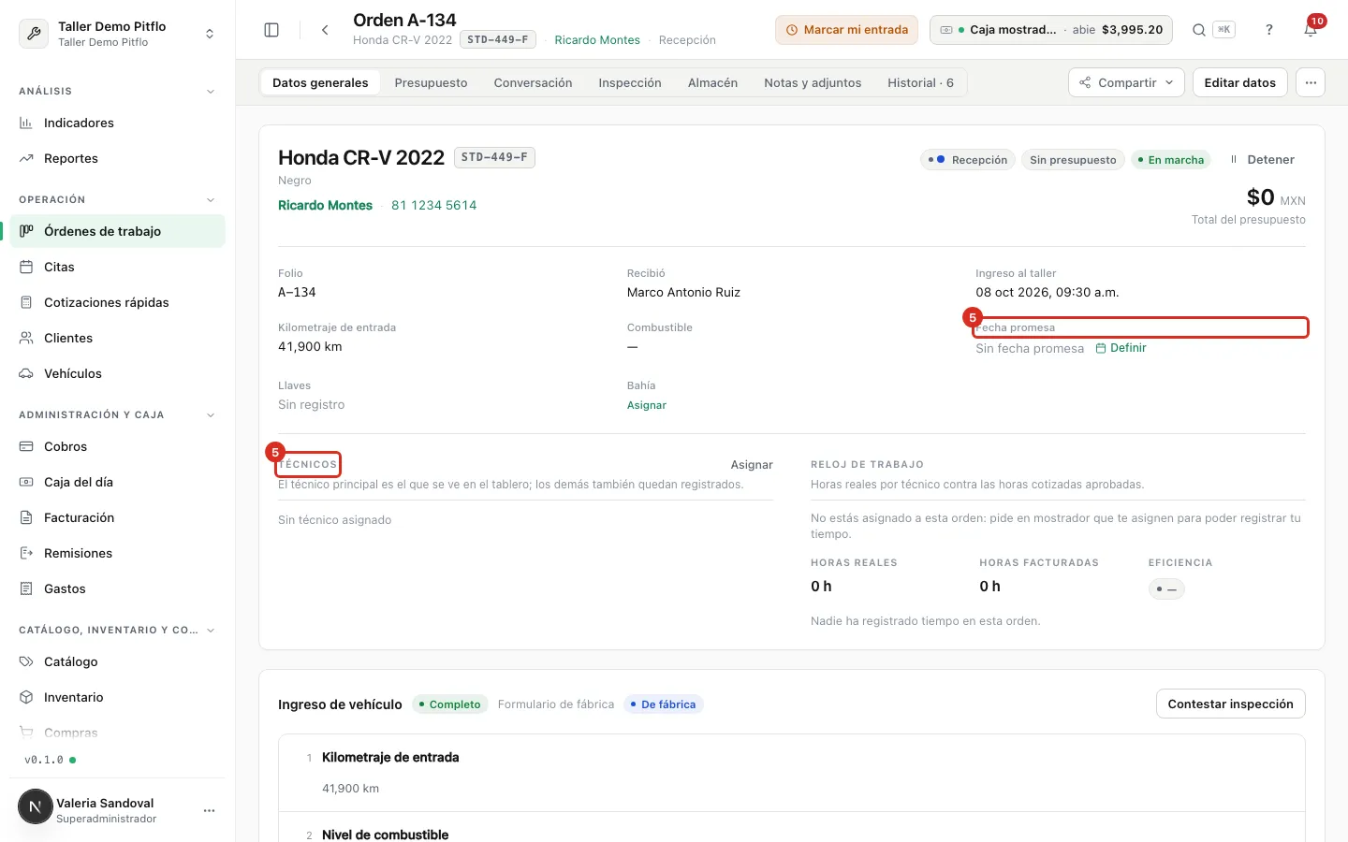Open Indicadores in the sidebar
The height and width of the screenshot is (842, 1348).
tap(118, 123)
